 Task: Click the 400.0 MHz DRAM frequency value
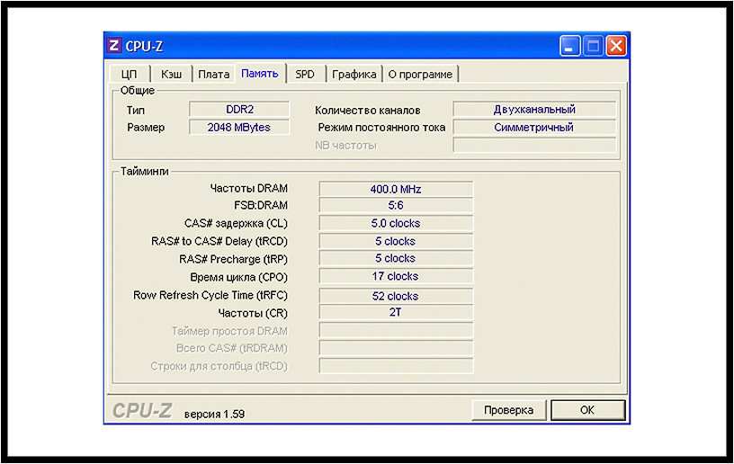coord(396,189)
